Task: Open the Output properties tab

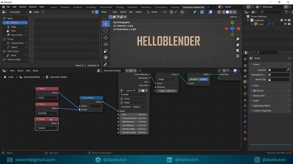Action: click(245, 71)
